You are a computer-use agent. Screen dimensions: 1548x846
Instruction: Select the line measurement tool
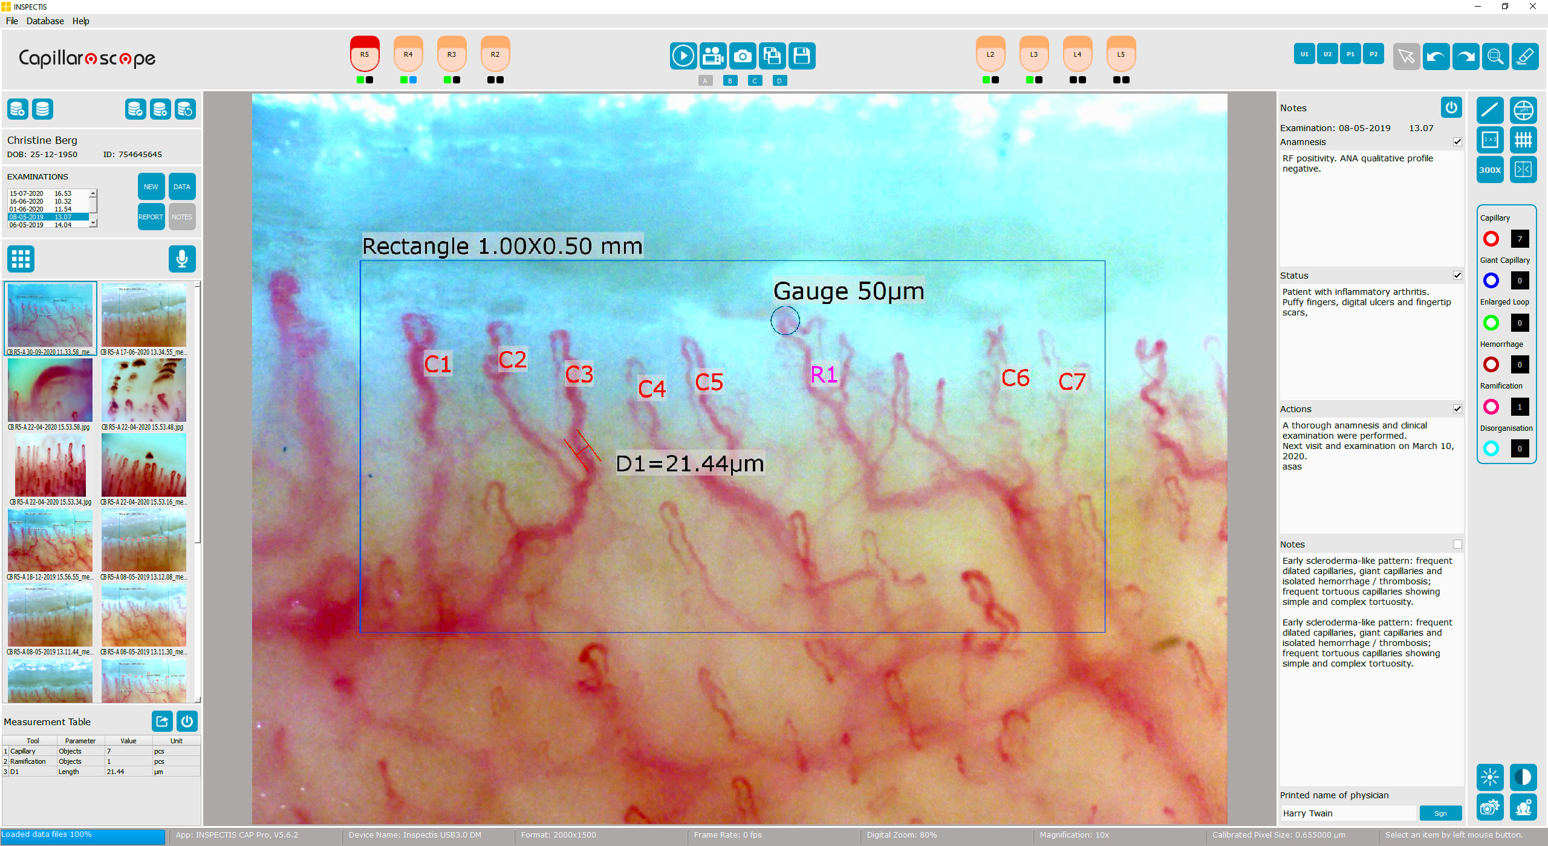(x=1490, y=110)
